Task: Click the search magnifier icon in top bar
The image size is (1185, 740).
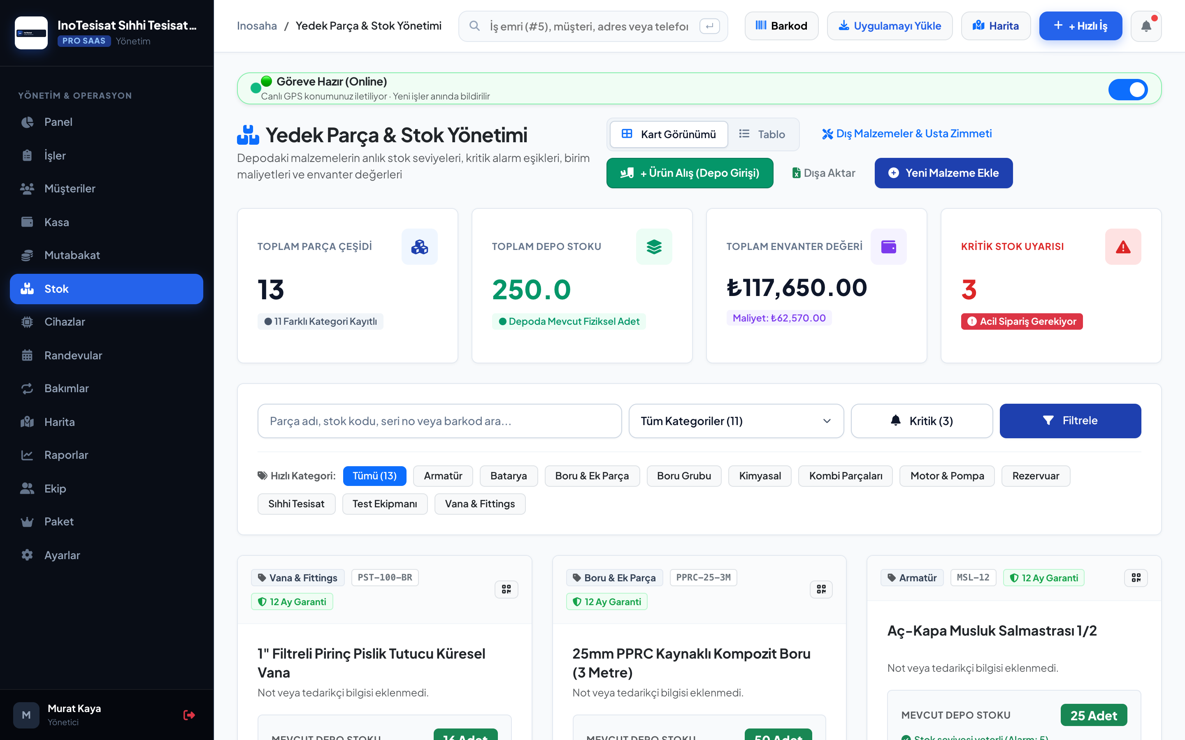Action: coord(474,26)
